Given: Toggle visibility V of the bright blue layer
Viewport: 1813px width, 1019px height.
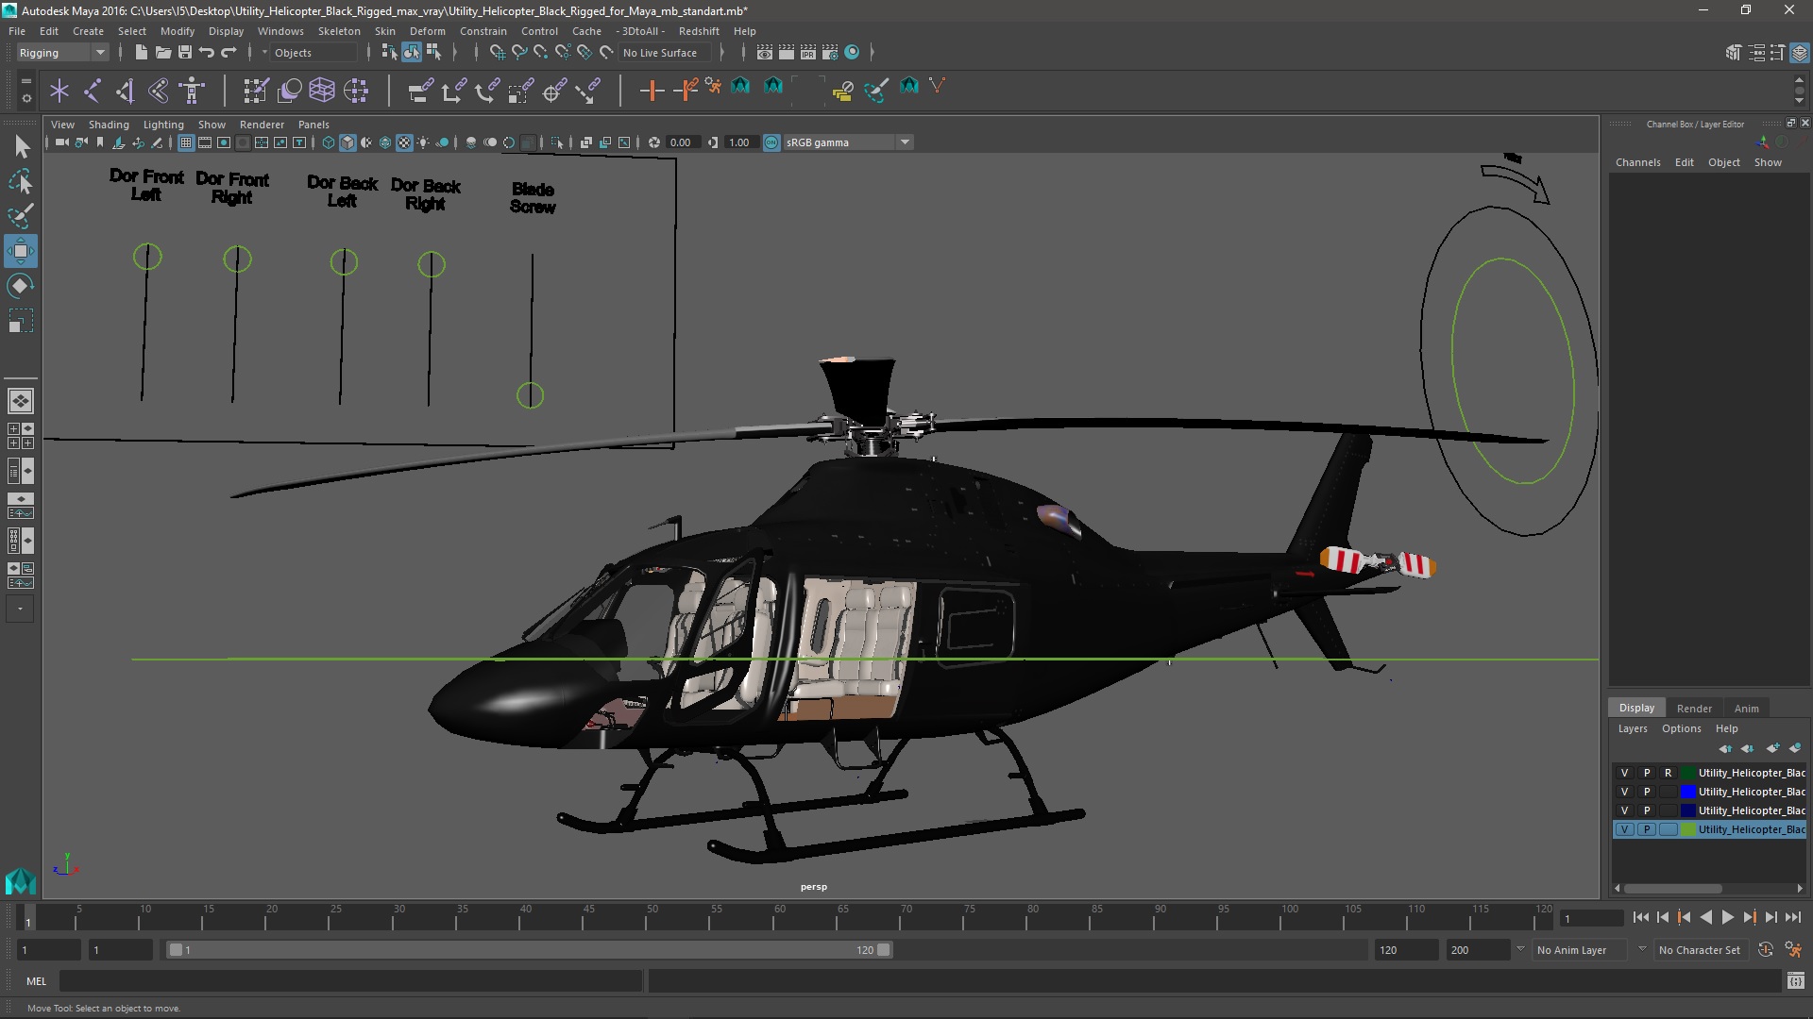Looking at the screenshot, I should (1624, 792).
